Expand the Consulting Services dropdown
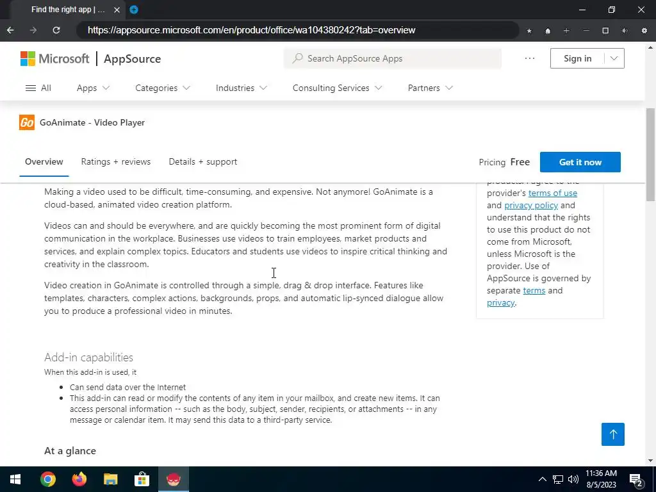 [338, 88]
